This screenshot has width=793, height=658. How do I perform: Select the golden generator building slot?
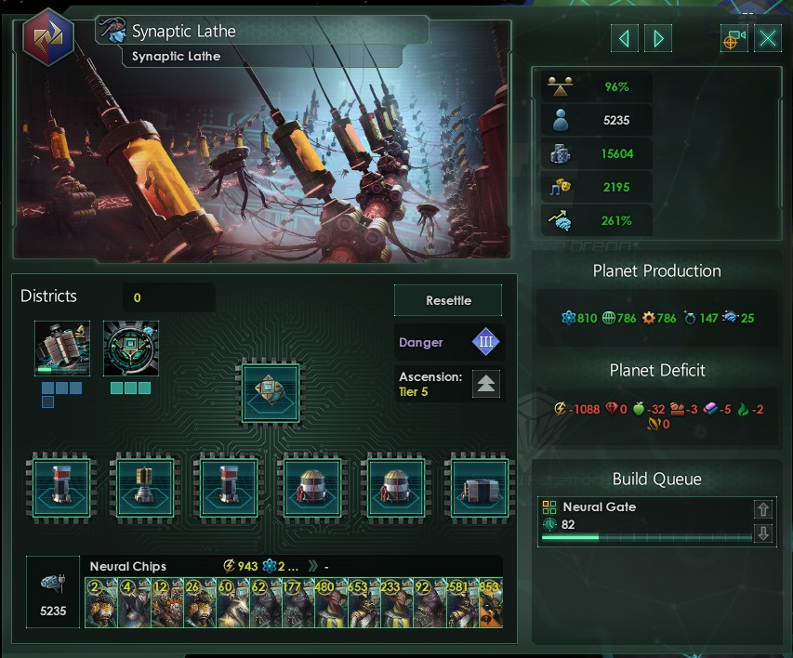click(145, 488)
